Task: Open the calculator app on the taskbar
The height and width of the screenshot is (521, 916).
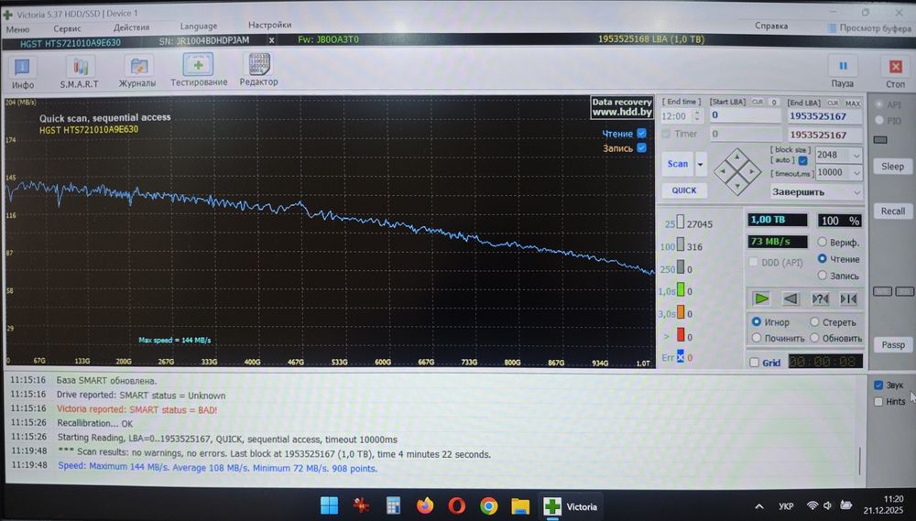Action: click(393, 505)
